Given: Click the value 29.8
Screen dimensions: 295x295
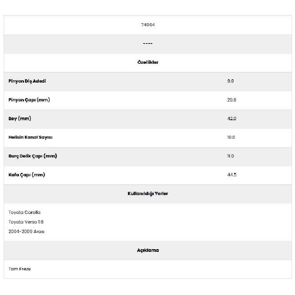Looking at the screenshot, I should [x=232, y=100].
